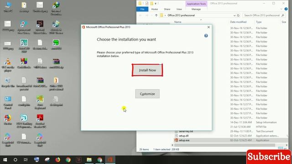Image resolution: width=292 pixels, height=164 pixels.
Task: Open the recent locations dropdown arrow
Action: [151, 15]
